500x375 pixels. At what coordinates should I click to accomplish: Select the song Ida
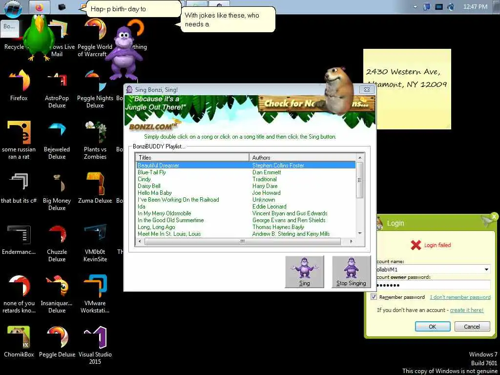(141, 207)
